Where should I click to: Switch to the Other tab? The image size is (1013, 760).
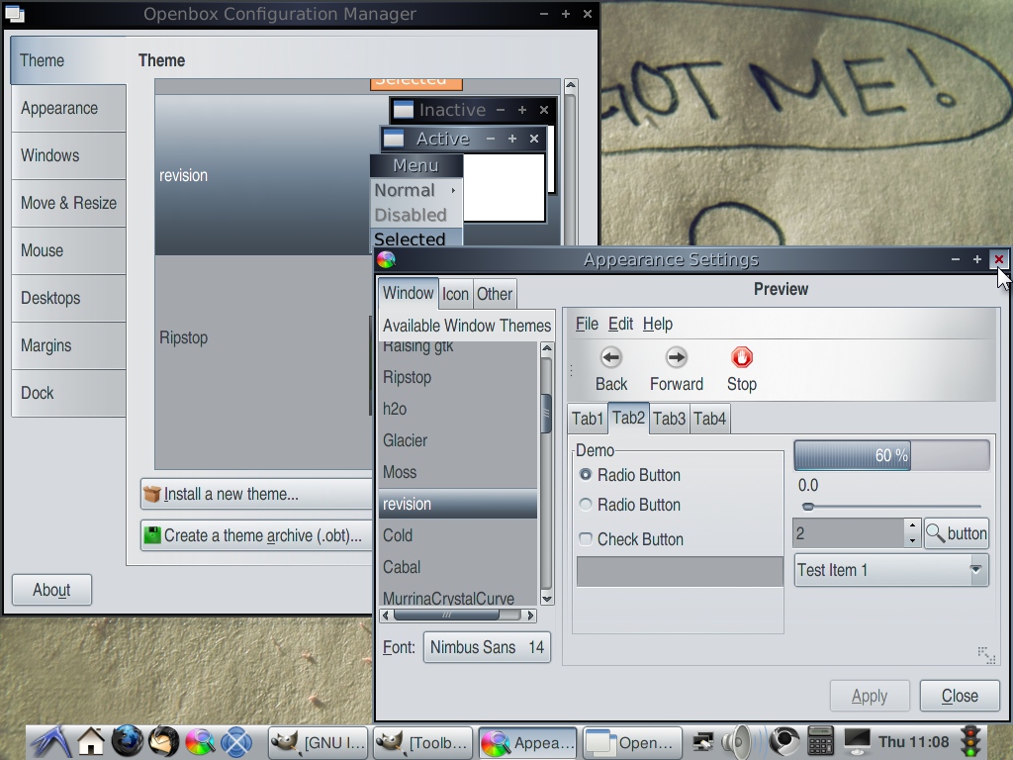495,295
